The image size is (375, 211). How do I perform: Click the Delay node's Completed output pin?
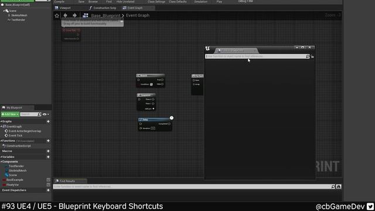[x=169, y=124]
